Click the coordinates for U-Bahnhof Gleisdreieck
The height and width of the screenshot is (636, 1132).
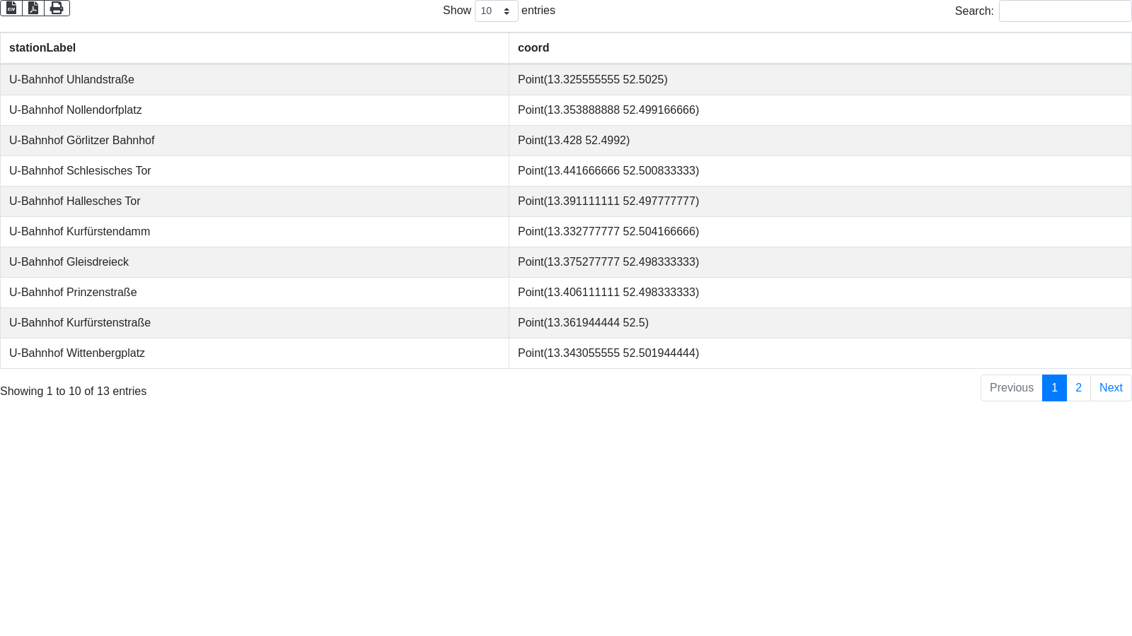click(608, 262)
